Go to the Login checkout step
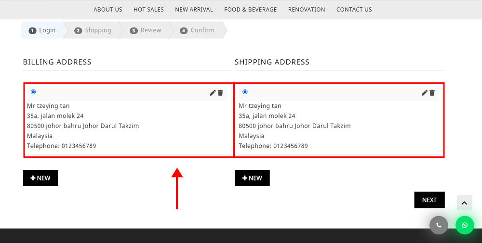The image size is (482, 243). [x=42, y=30]
